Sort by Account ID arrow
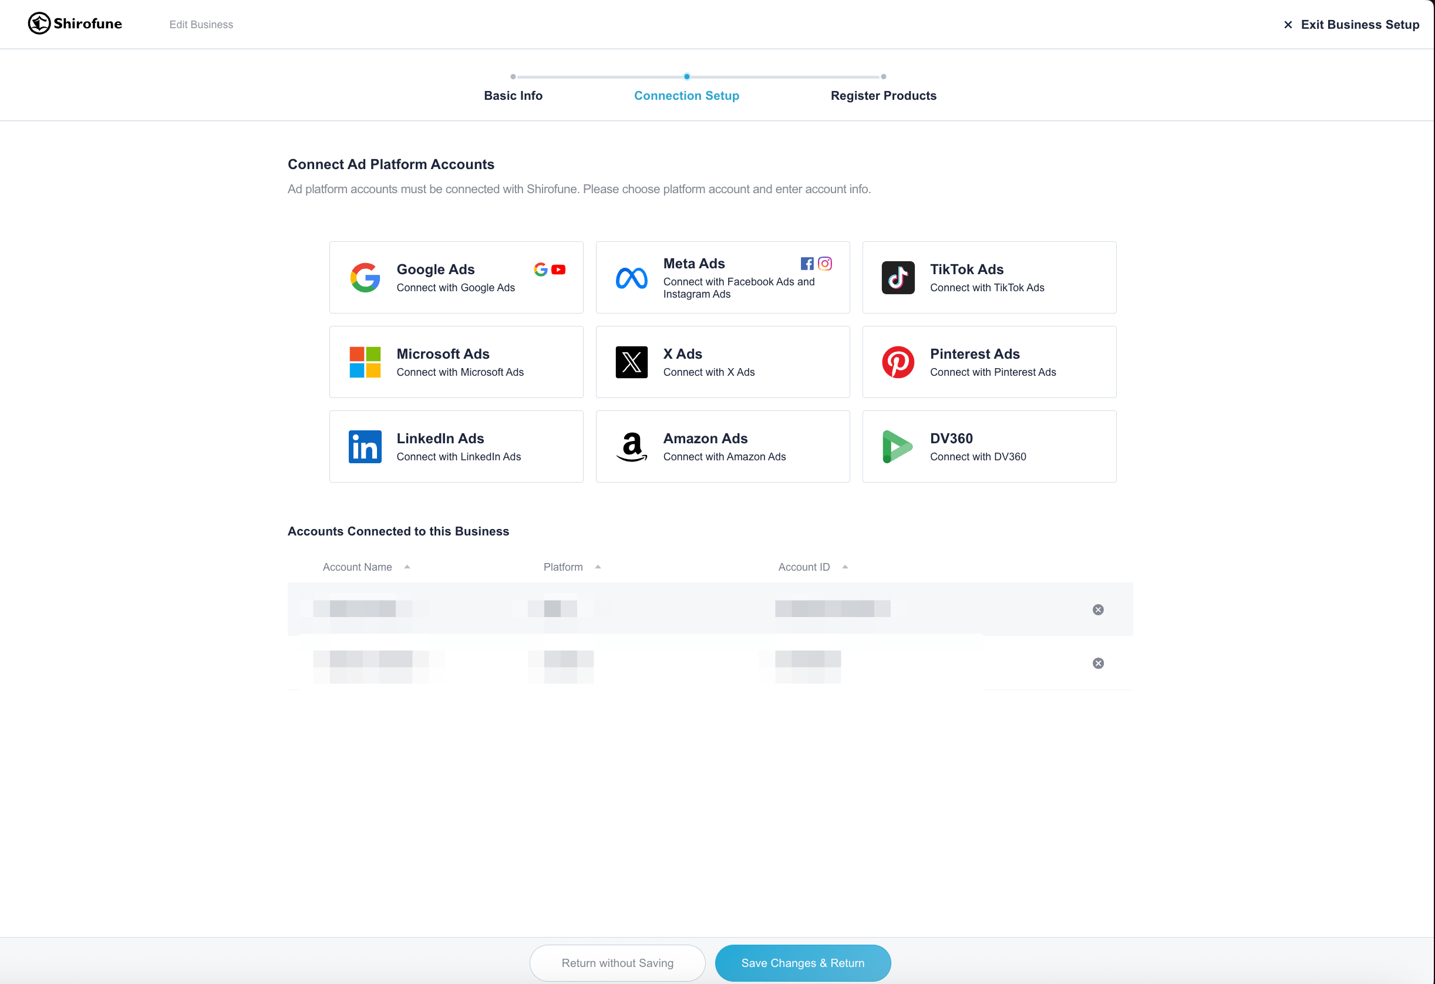Viewport: 1435px width, 984px height. point(845,567)
